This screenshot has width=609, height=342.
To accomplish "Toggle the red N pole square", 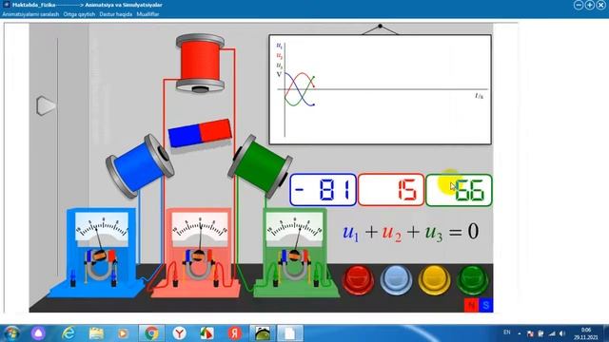I will [x=472, y=305].
